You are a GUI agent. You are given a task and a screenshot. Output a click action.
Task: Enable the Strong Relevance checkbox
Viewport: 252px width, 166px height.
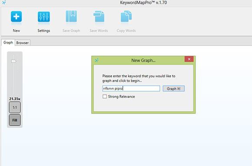click(105, 96)
